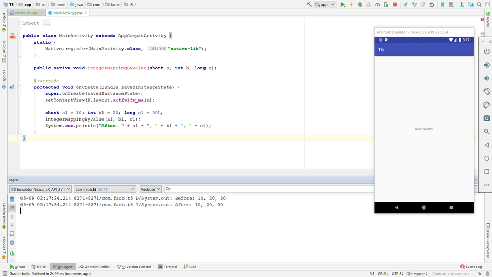Sync project with Gradle files icon
Screen dimensions: 492x277
pyautogui.click(x=442, y=5)
